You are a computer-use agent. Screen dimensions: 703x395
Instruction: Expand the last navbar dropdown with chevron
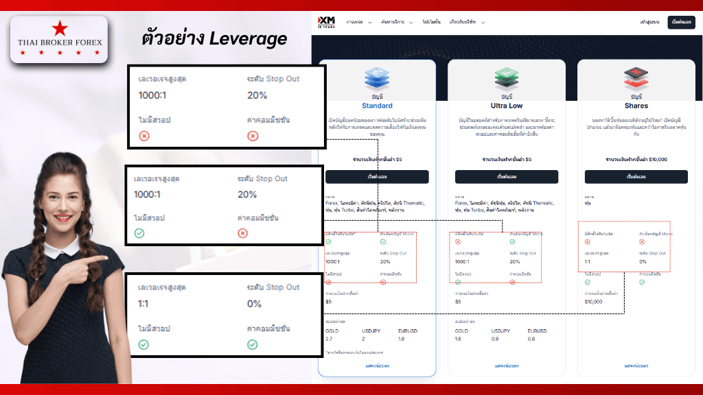pos(468,22)
